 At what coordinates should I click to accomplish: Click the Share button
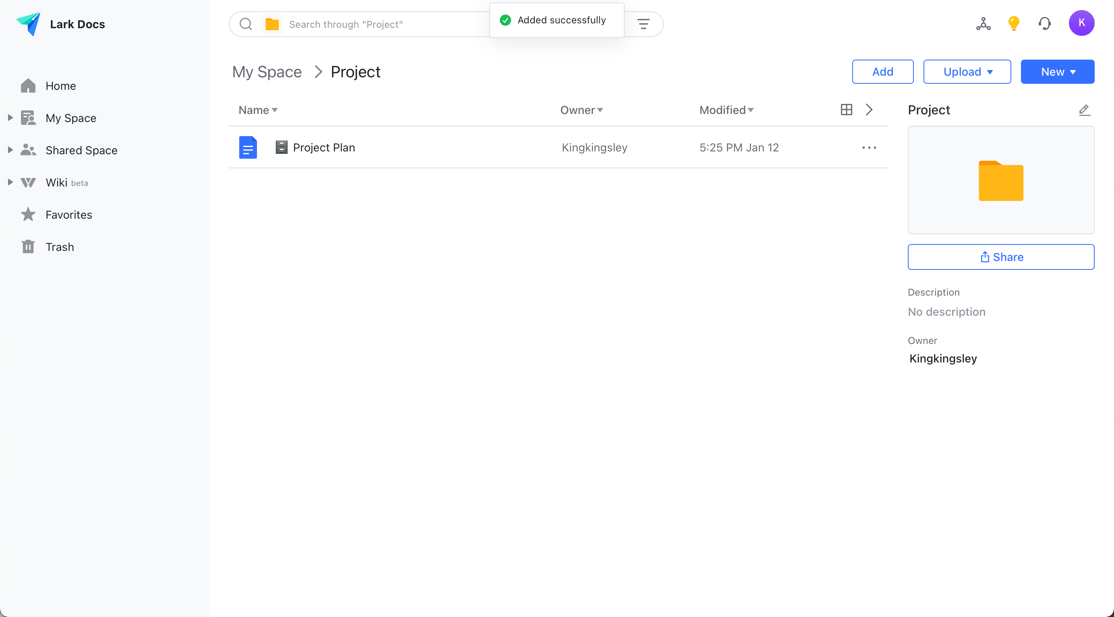pos(1001,257)
